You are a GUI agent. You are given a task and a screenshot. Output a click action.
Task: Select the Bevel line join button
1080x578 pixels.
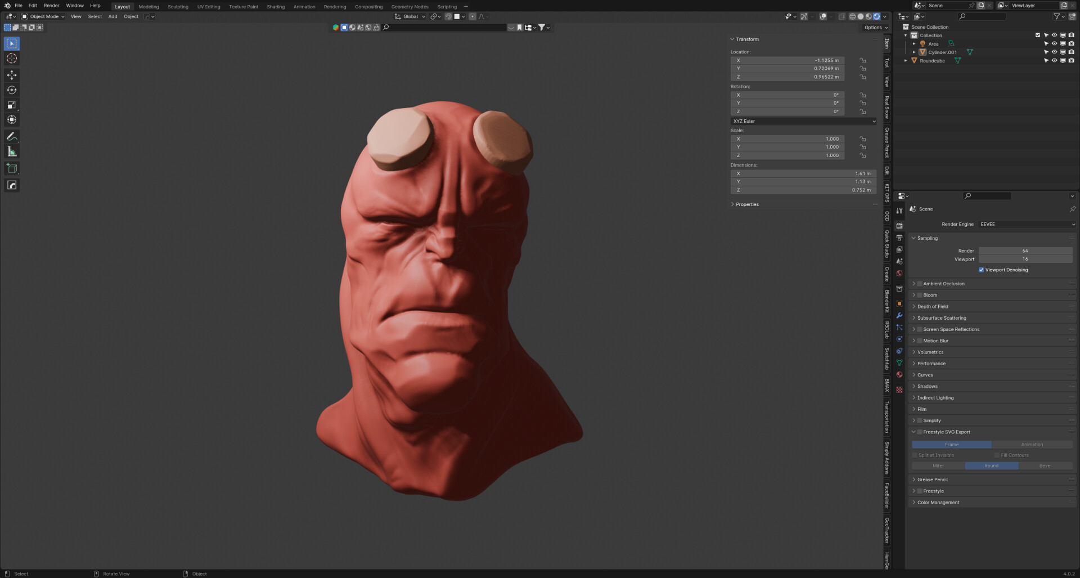[1045, 465]
